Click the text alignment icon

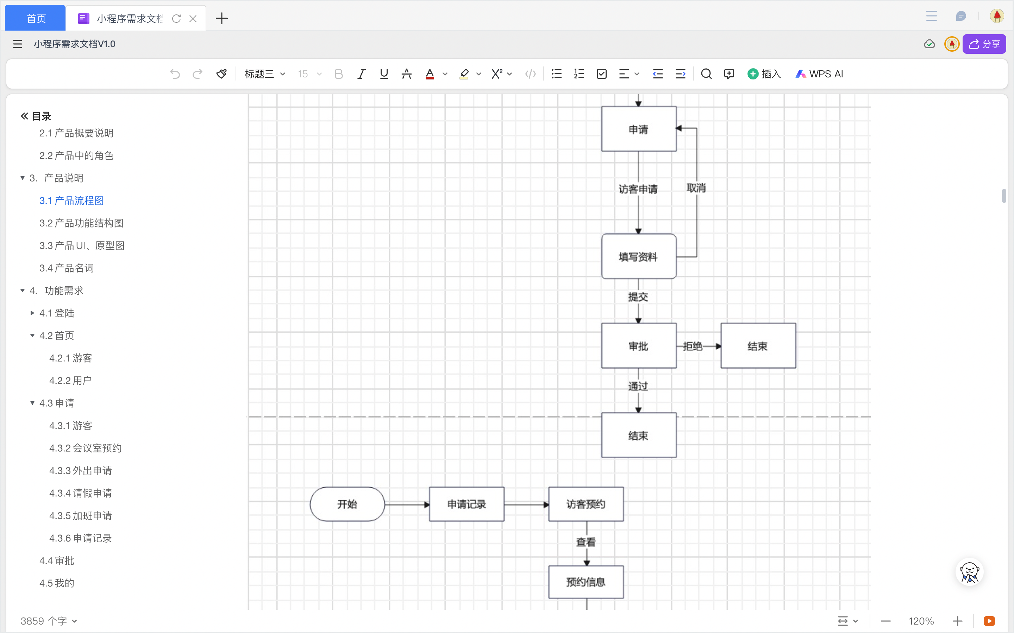click(624, 74)
